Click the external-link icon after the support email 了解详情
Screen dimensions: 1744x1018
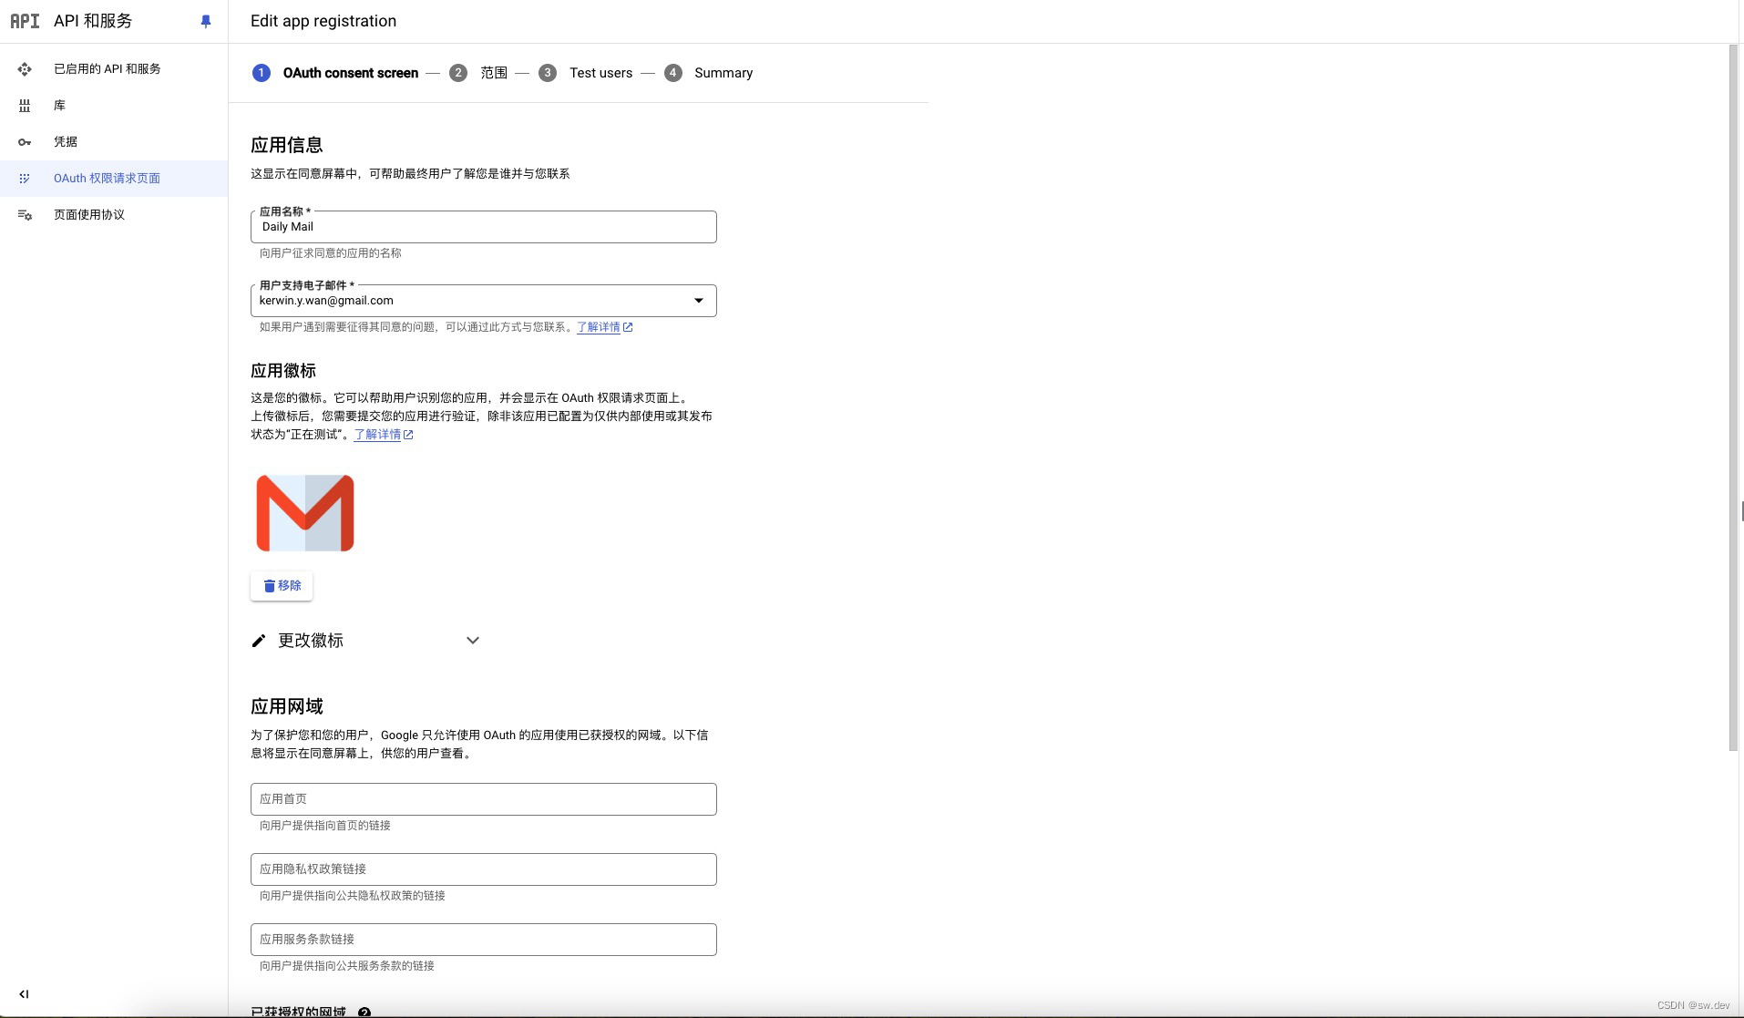628,327
